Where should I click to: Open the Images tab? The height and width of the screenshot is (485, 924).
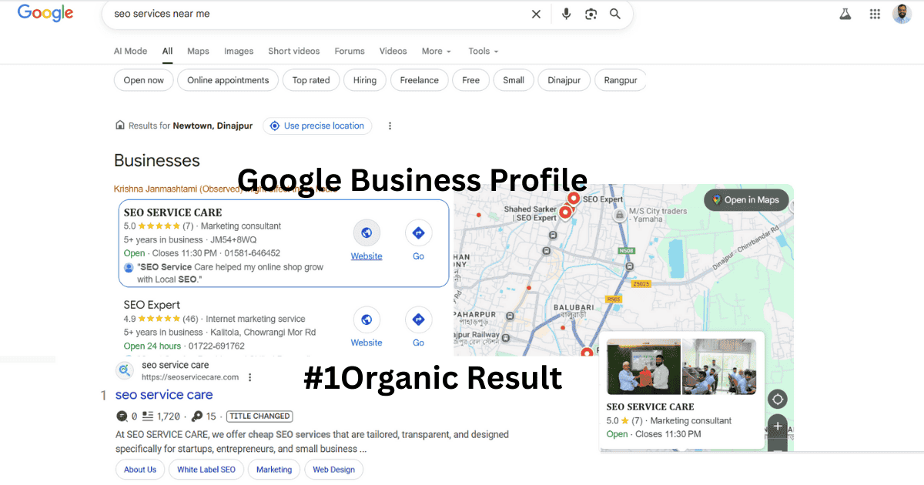(239, 51)
